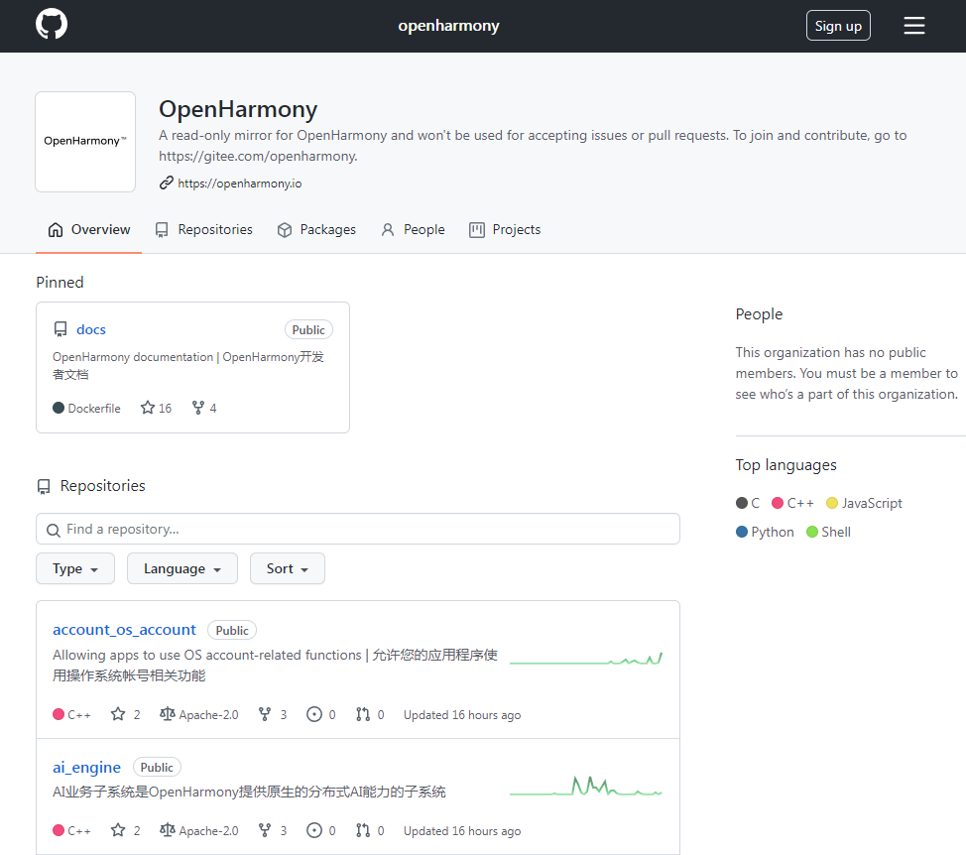Click the Pinned section heading
Screen dimensions: 966x855
60,282
